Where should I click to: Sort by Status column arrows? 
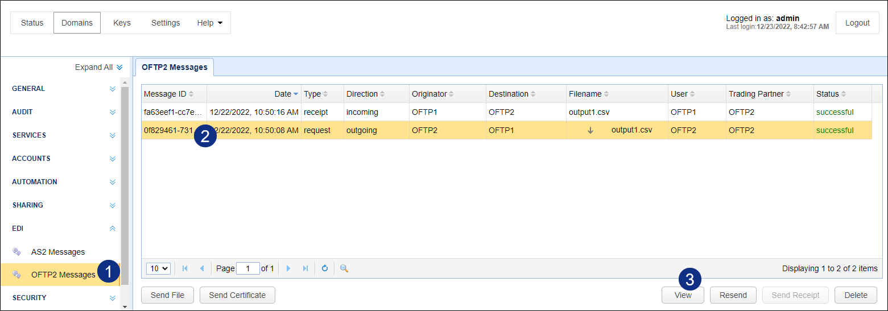point(844,94)
